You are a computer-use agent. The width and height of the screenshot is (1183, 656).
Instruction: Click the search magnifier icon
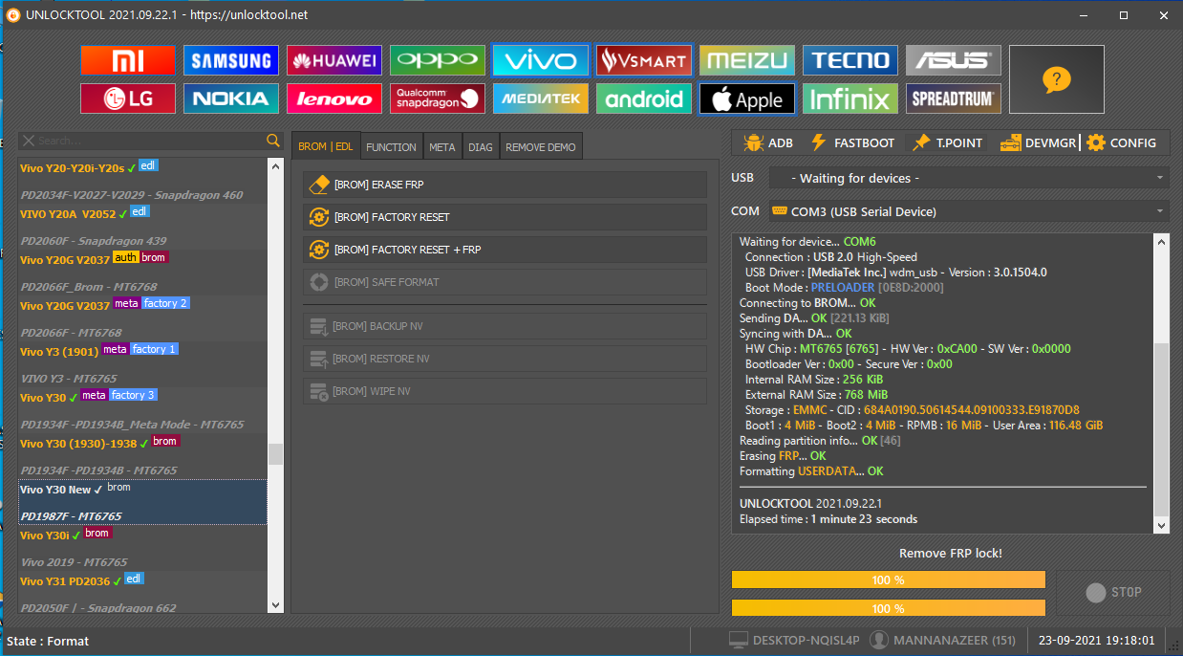tap(273, 141)
